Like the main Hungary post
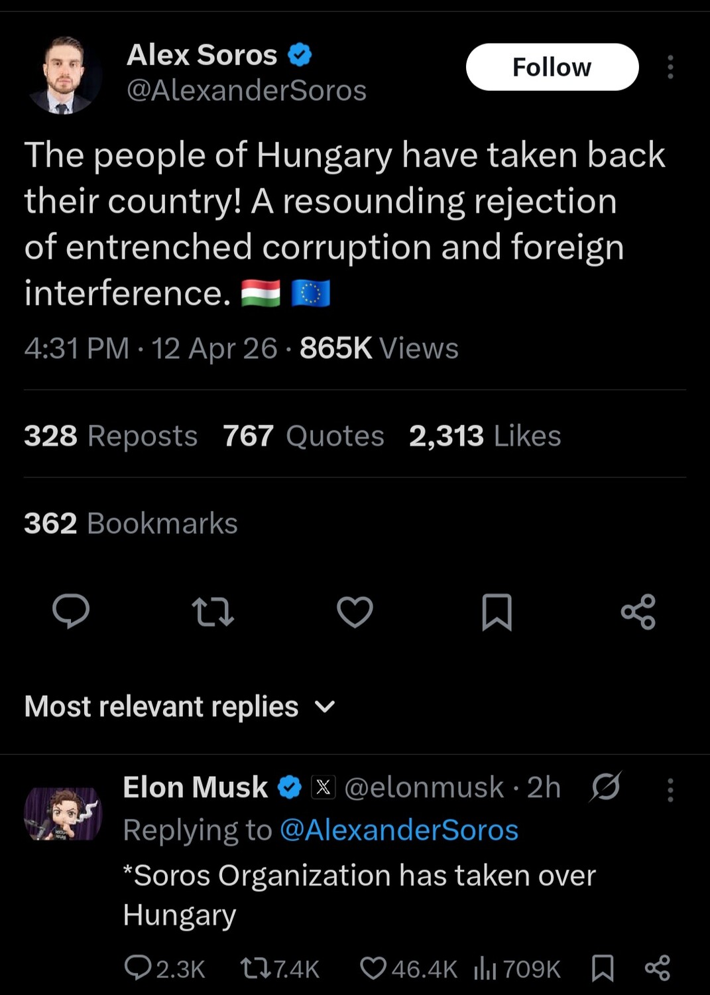 pyautogui.click(x=355, y=612)
